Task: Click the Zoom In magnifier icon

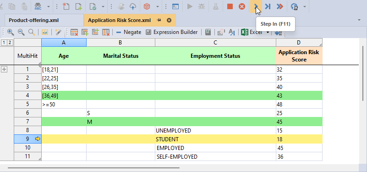Action: point(11,32)
